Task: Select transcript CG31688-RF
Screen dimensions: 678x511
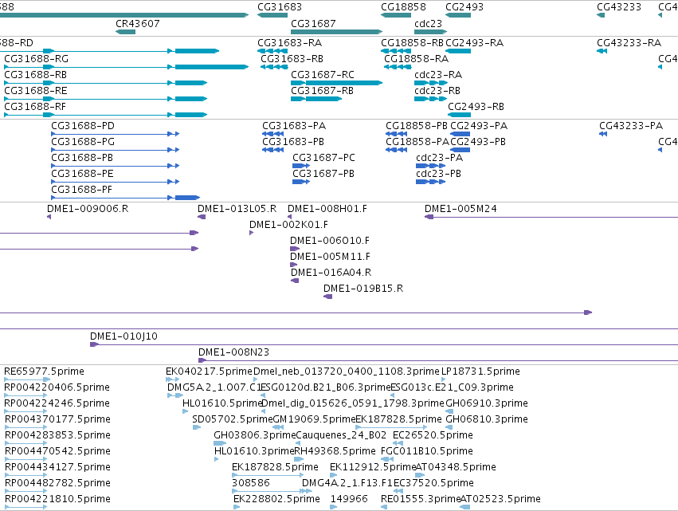Action: [x=35, y=107]
